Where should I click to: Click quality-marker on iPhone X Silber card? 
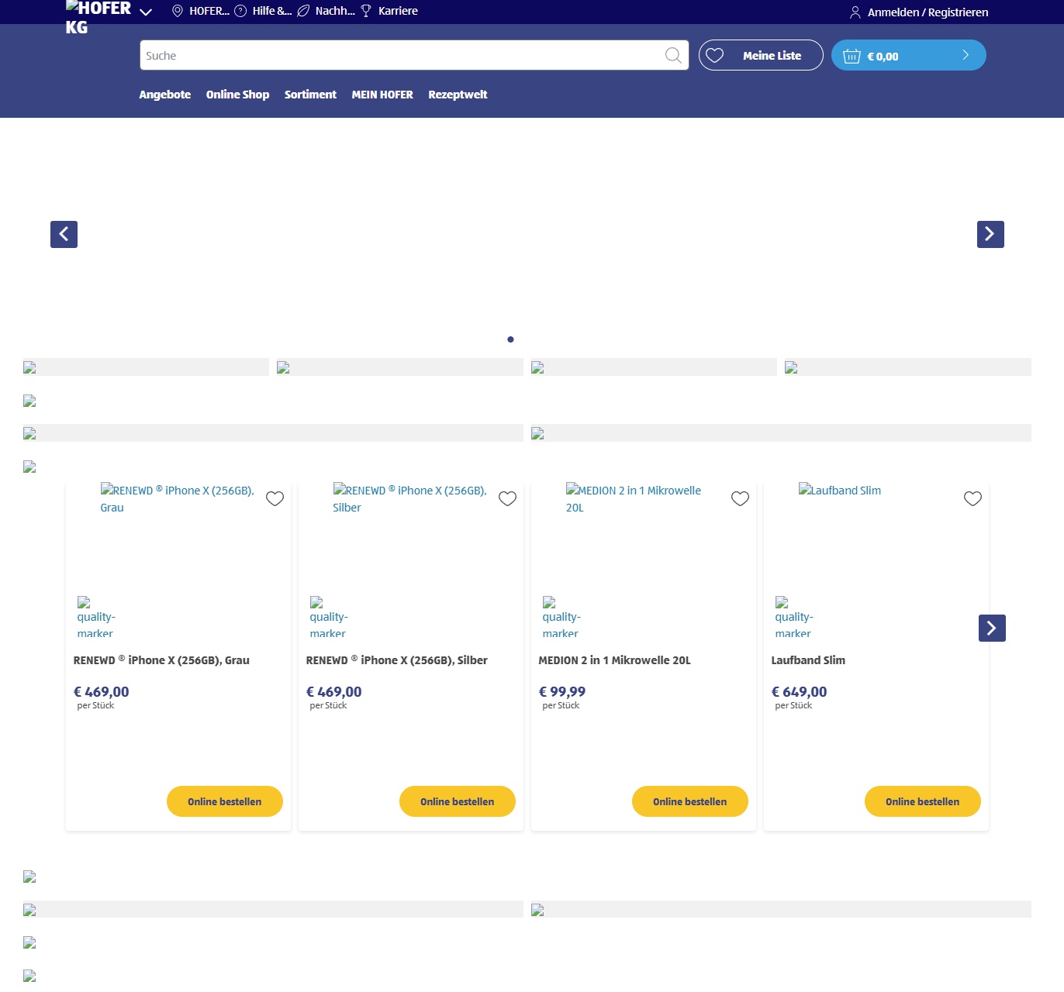tap(329, 617)
